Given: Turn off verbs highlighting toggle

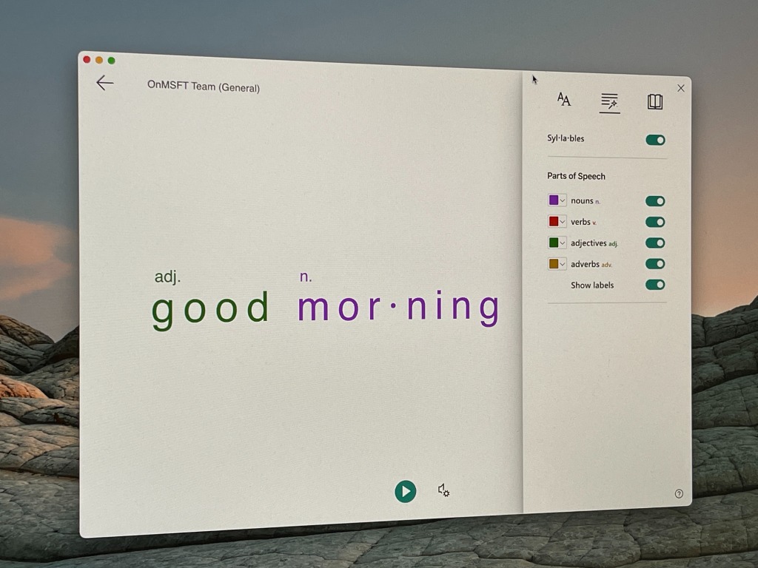Looking at the screenshot, I should tap(655, 222).
